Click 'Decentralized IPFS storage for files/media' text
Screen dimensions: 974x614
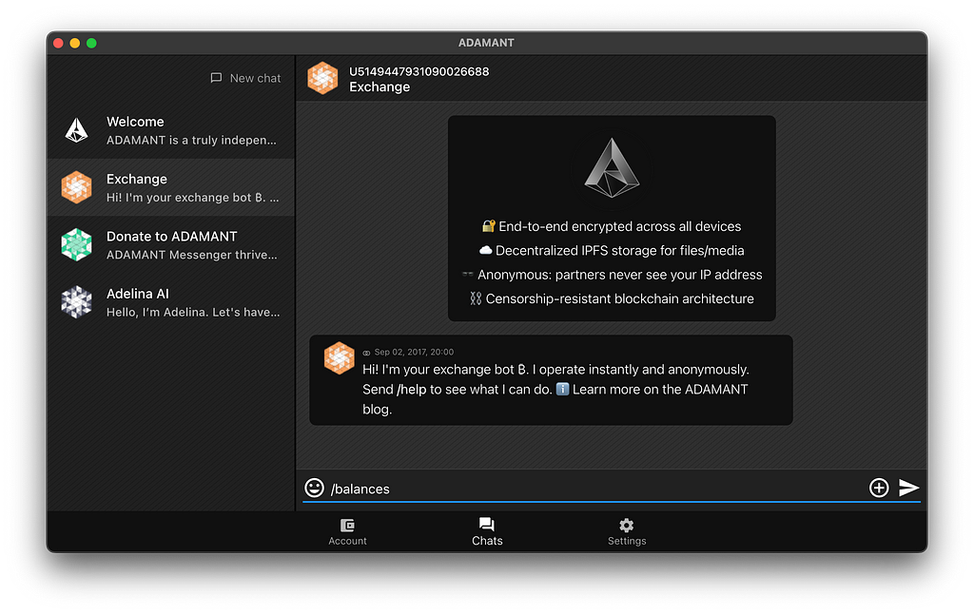point(620,251)
